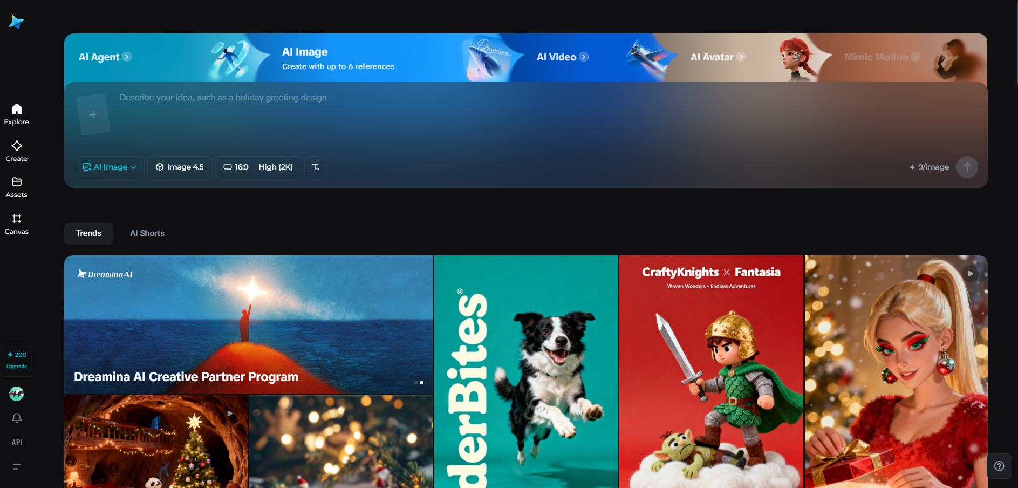The width and height of the screenshot is (1018, 488).
Task: Open the Explore home section
Action: [17, 114]
